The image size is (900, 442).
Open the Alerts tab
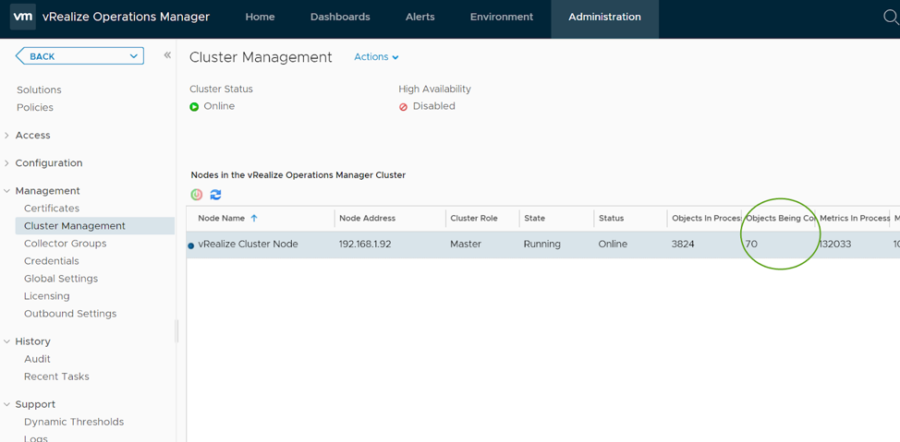(x=420, y=17)
